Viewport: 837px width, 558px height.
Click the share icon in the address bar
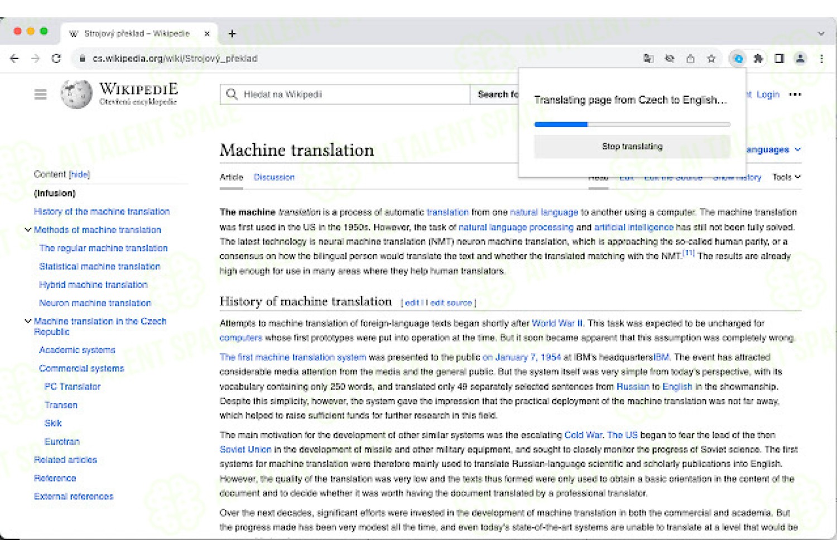(x=690, y=59)
